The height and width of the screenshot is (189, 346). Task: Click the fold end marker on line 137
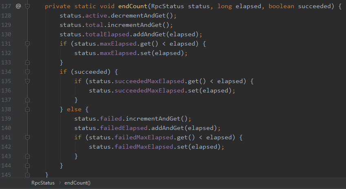[x=27, y=100]
